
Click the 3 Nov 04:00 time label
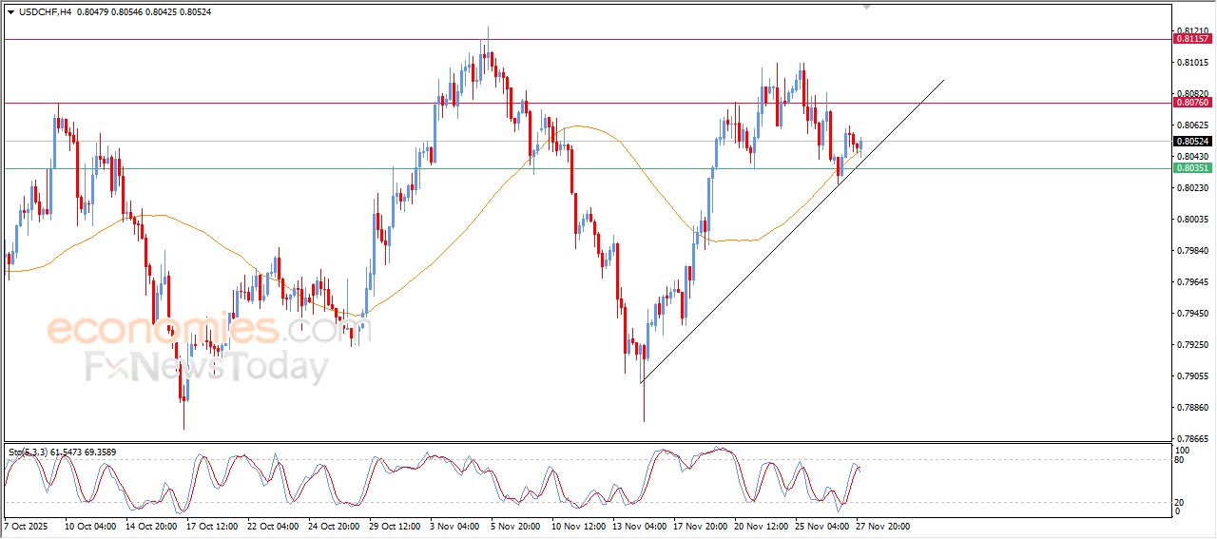(455, 525)
